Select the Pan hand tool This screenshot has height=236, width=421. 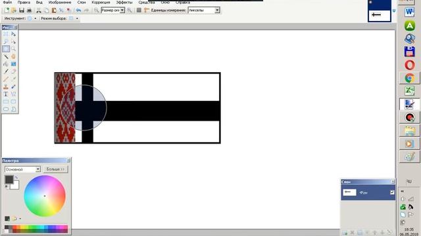13,56
